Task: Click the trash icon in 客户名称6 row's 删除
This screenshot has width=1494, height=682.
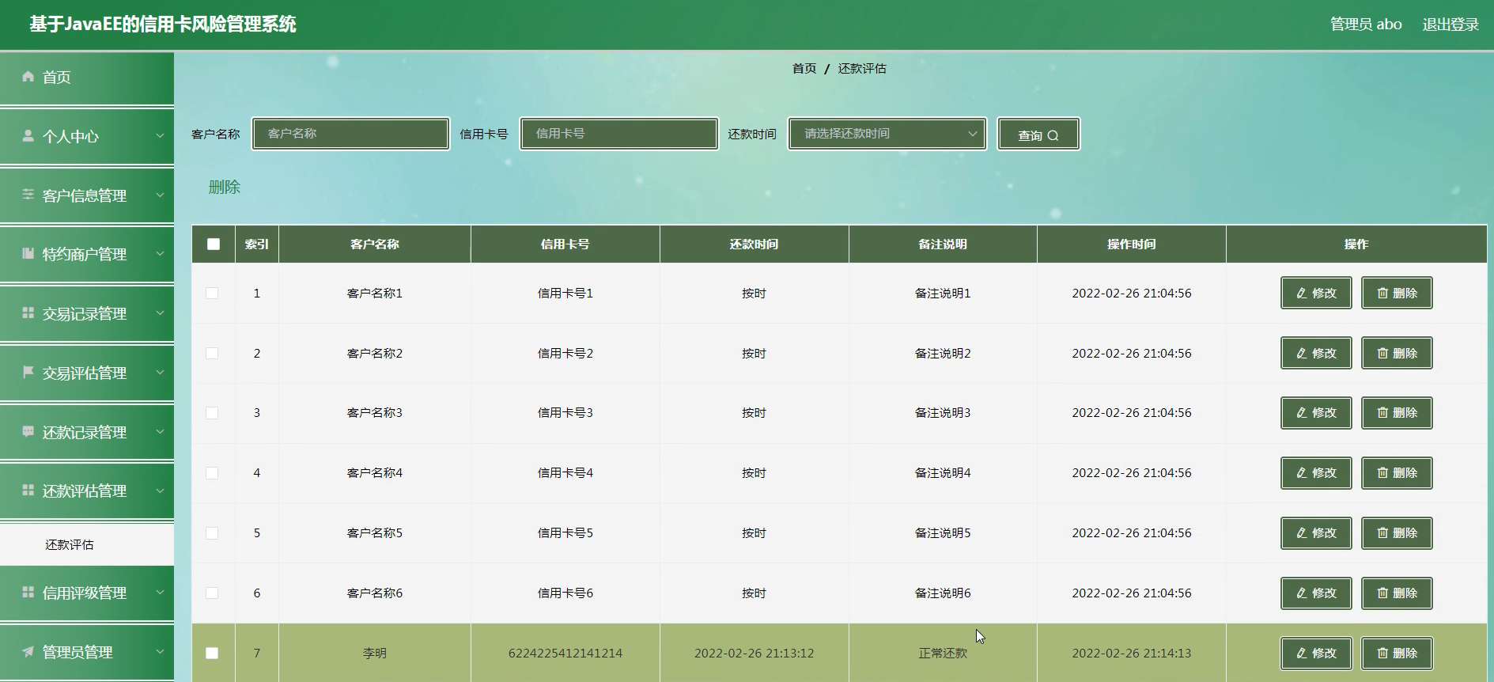Action: pyautogui.click(x=1382, y=593)
